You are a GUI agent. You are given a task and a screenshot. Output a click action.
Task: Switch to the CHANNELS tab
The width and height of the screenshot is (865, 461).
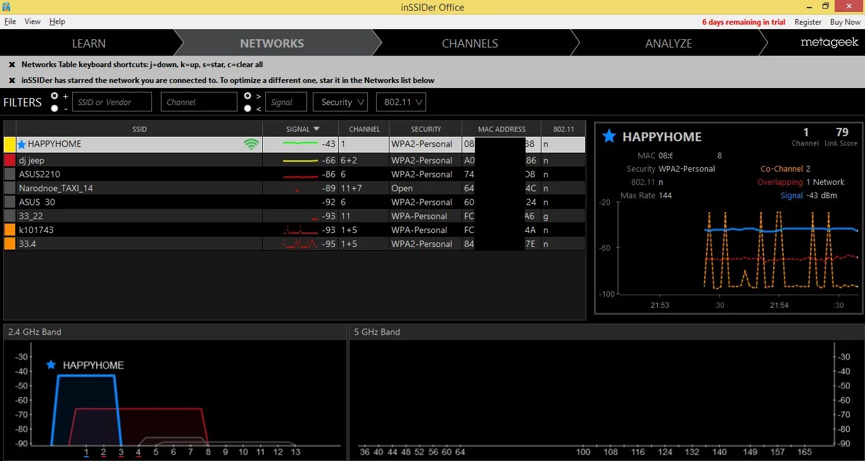(470, 43)
